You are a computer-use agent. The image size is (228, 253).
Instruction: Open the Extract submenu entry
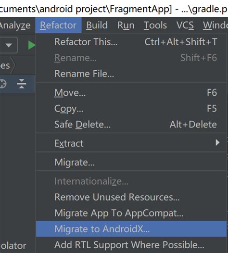point(131,143)
